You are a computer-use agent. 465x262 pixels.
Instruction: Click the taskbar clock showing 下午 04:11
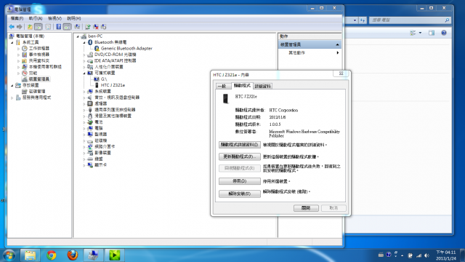click(x=445, y=255)
